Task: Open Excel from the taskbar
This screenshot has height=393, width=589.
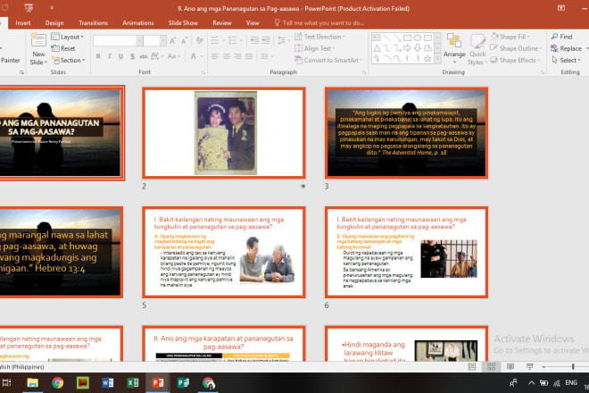Action: (x=133, y=383)
